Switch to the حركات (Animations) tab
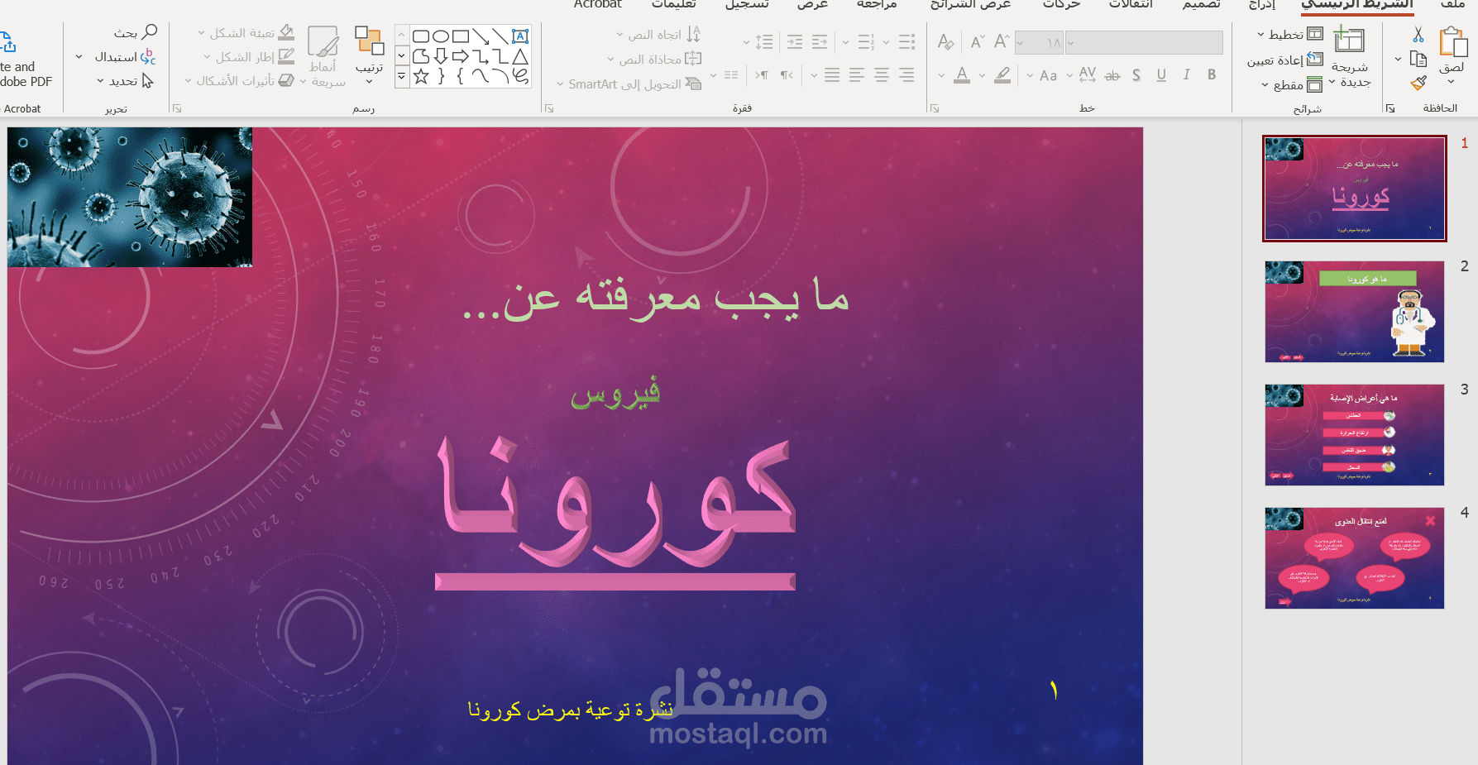The width and height of the screenshot is (1478, 765). 1061,4
